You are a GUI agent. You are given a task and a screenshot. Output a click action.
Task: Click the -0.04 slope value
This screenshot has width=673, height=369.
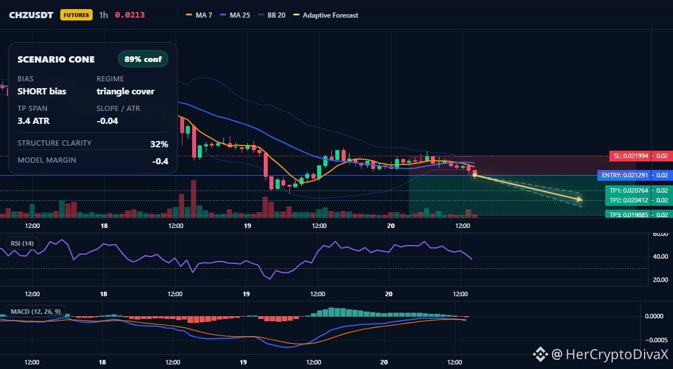click(107, 121)
